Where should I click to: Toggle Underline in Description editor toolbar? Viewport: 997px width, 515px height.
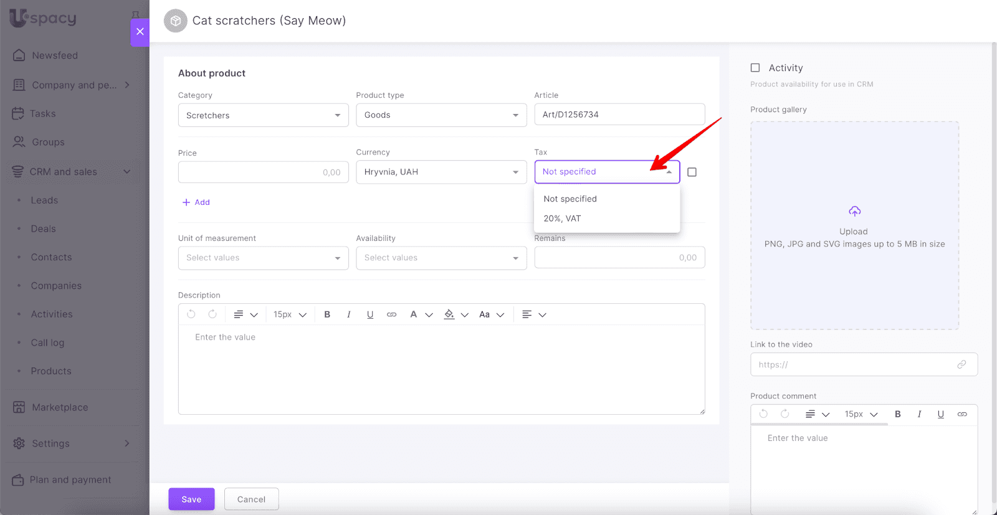[x=370, y=314]
